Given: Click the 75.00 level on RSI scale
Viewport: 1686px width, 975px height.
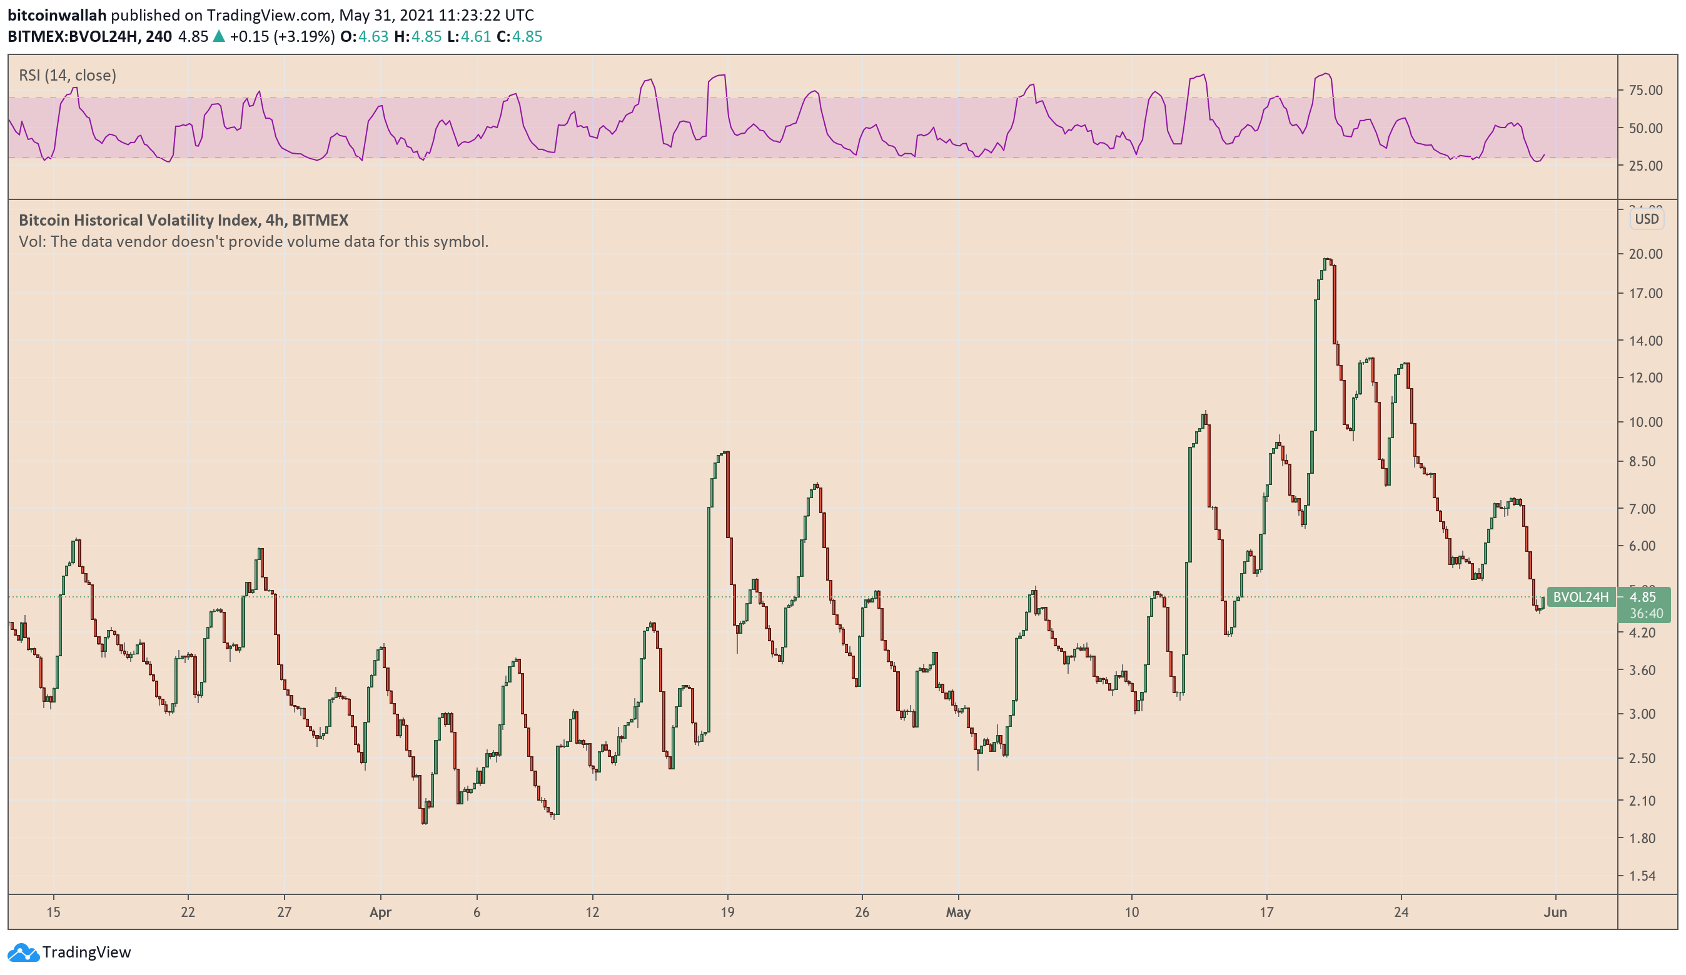Looking at the screenshot, I should pos(1645,90).
